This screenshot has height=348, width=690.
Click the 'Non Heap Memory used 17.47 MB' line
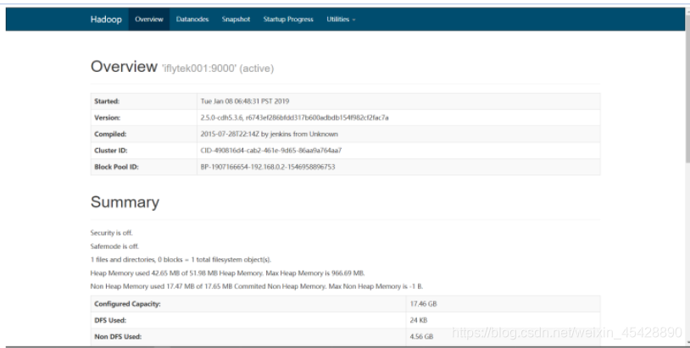(x=257, y=286)
